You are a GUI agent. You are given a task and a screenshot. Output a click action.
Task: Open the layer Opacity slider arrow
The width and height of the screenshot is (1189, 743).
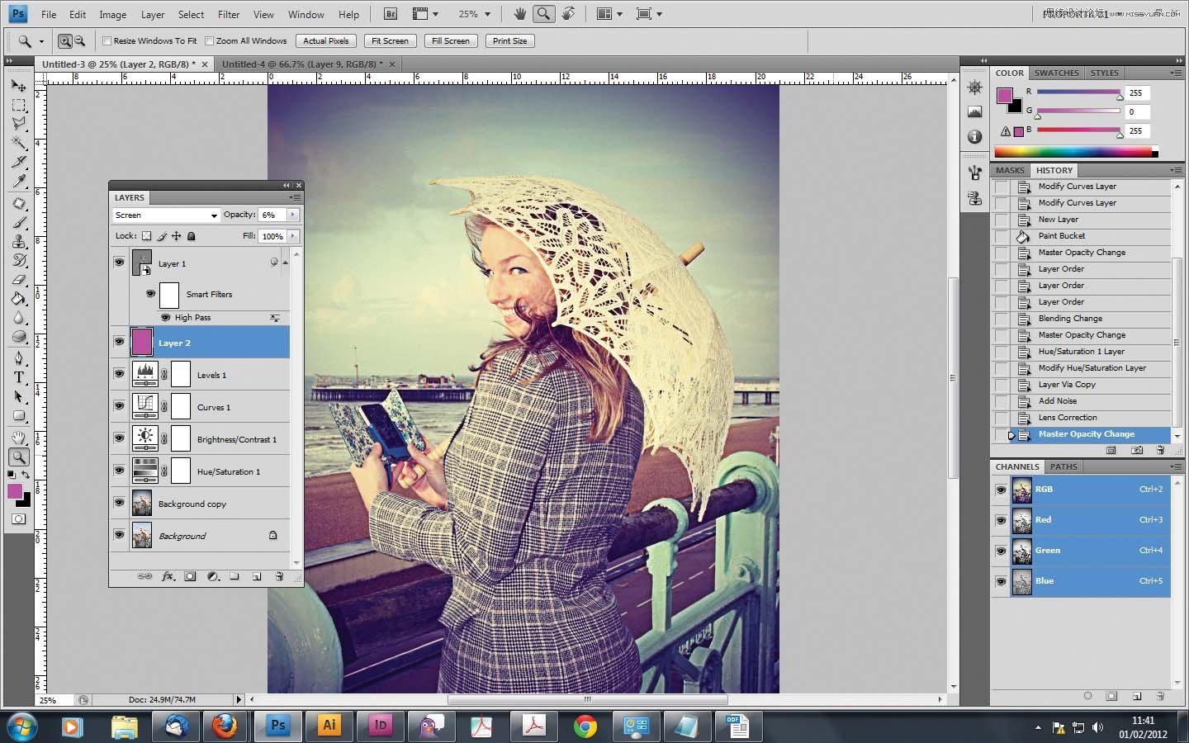click(x=292, y=215)
